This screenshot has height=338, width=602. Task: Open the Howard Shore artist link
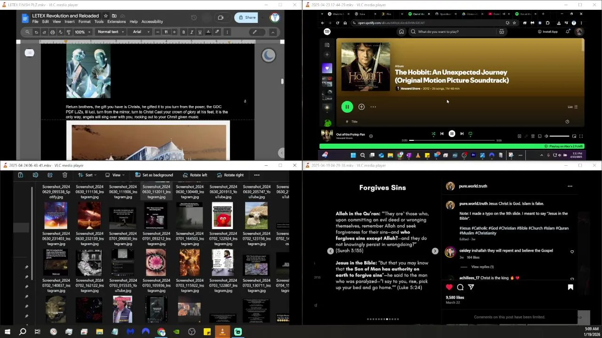[410, 88]
